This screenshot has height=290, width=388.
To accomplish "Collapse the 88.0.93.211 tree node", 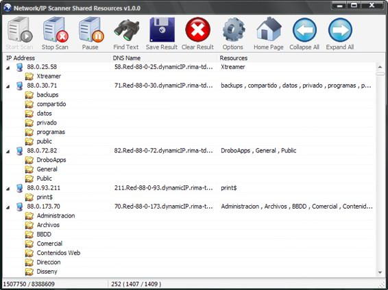I will 8,189.
